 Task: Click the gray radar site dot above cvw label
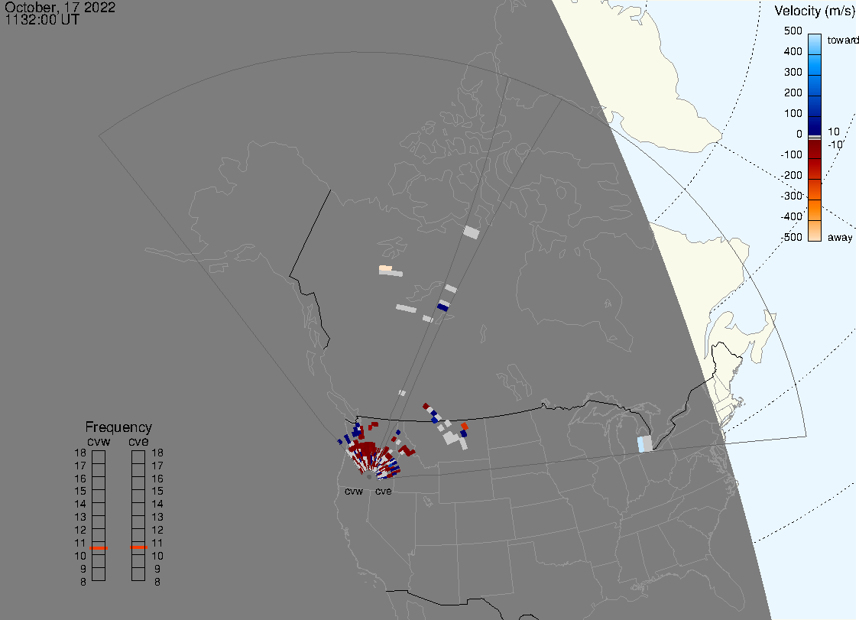pos(369,478)
